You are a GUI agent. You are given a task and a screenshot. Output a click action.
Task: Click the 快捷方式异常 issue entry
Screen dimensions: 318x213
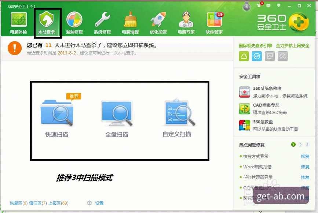tap(256, 156)
